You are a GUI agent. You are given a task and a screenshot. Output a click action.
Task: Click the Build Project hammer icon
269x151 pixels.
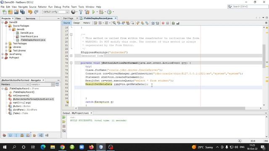coord(81,12)
